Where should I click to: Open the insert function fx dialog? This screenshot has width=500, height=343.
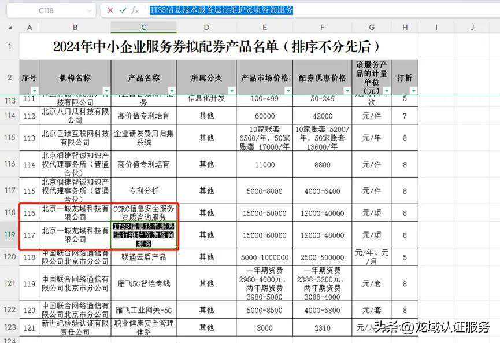click(135, 10)
